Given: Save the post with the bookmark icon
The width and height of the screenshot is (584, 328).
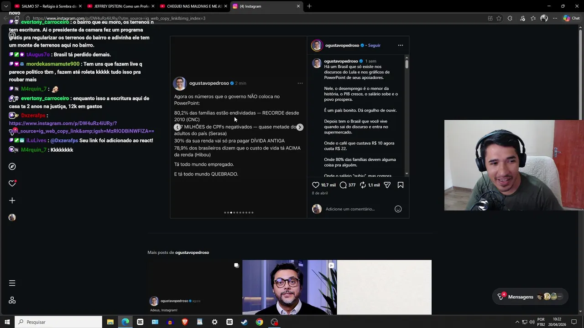Looking at the screenshot, I should pos(401,185).
